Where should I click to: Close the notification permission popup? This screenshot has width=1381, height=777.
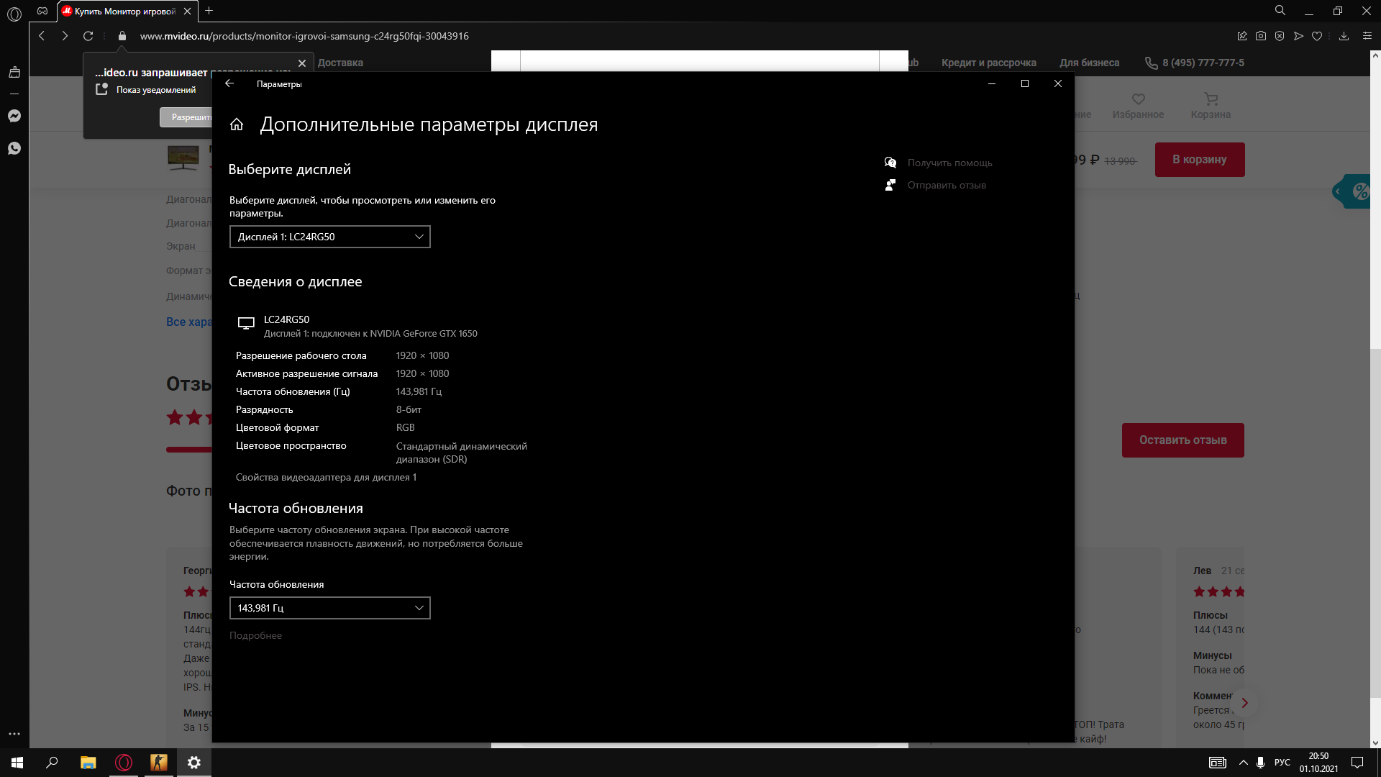(x=302, y=63)
